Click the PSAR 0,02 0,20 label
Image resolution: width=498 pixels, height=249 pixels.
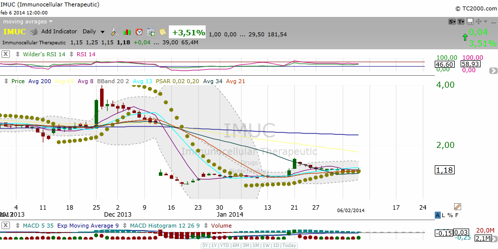pos(178,81)
